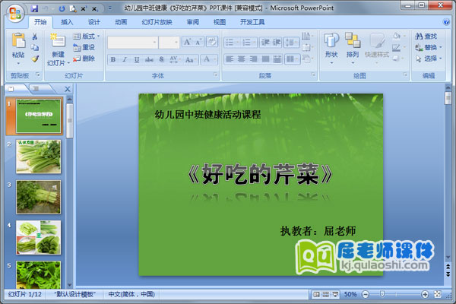Switch to the Slide Show (幻灯片放映) tab
This screenshot has width=456, height=304.
point(157,22)
